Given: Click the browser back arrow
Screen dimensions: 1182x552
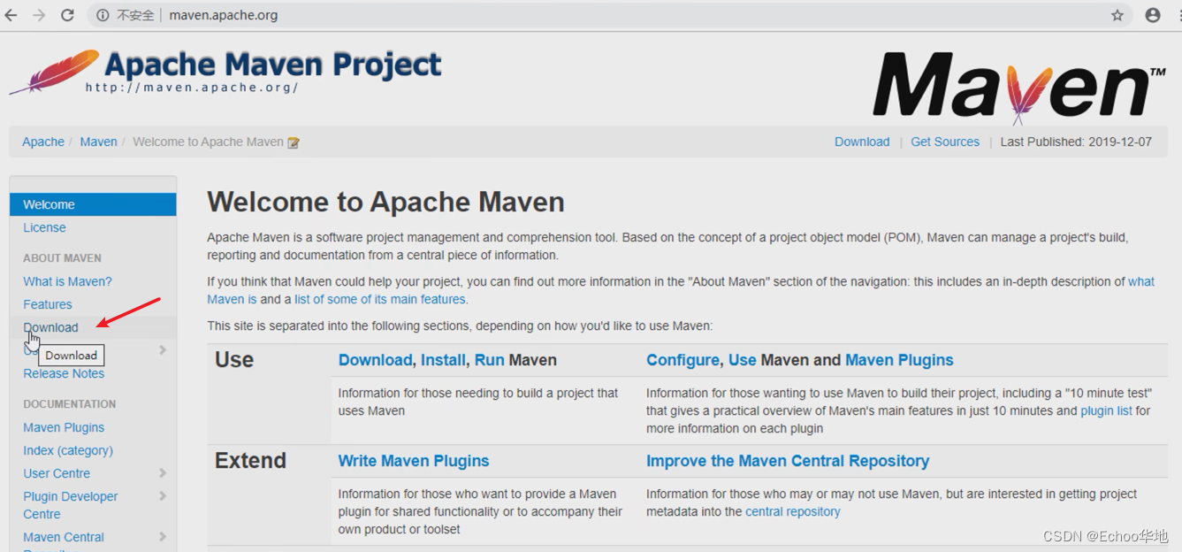Looking at the screenshot, I should [x=11, y=15].
